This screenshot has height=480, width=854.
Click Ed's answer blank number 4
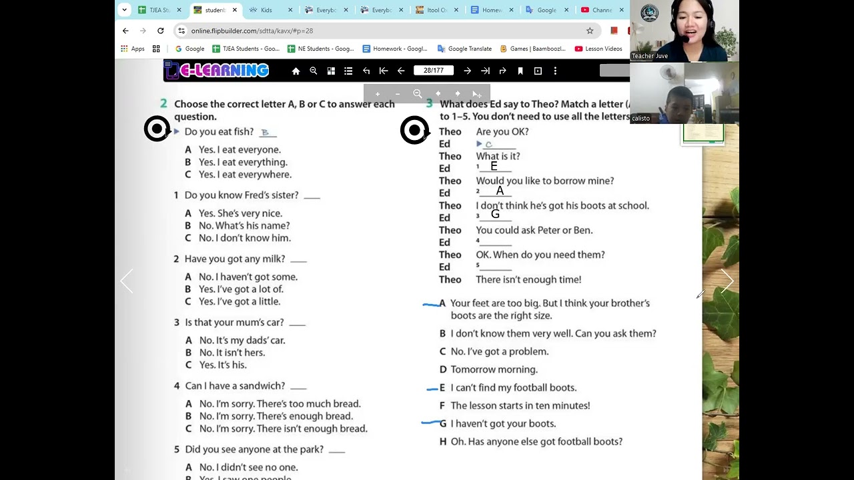coord(495,242)
